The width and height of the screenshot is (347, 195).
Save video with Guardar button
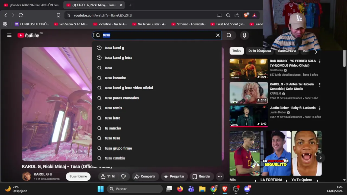coord(201,177)
